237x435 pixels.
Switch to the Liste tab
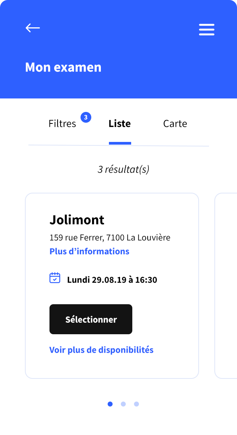(120, 124)
